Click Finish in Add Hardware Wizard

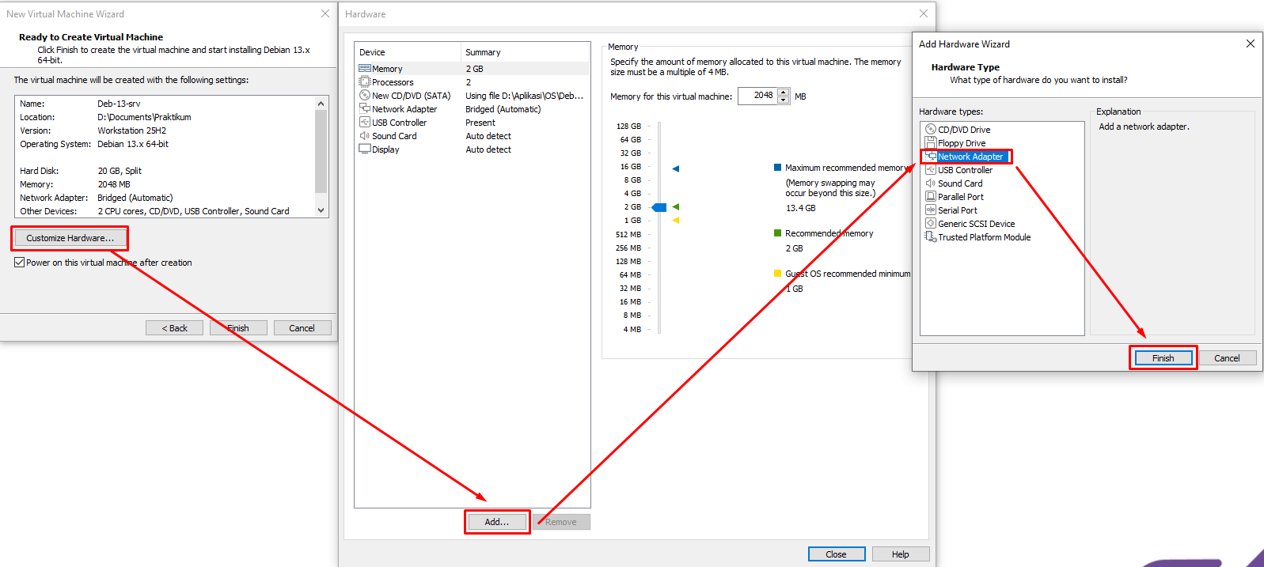[x=1163, y=358]
